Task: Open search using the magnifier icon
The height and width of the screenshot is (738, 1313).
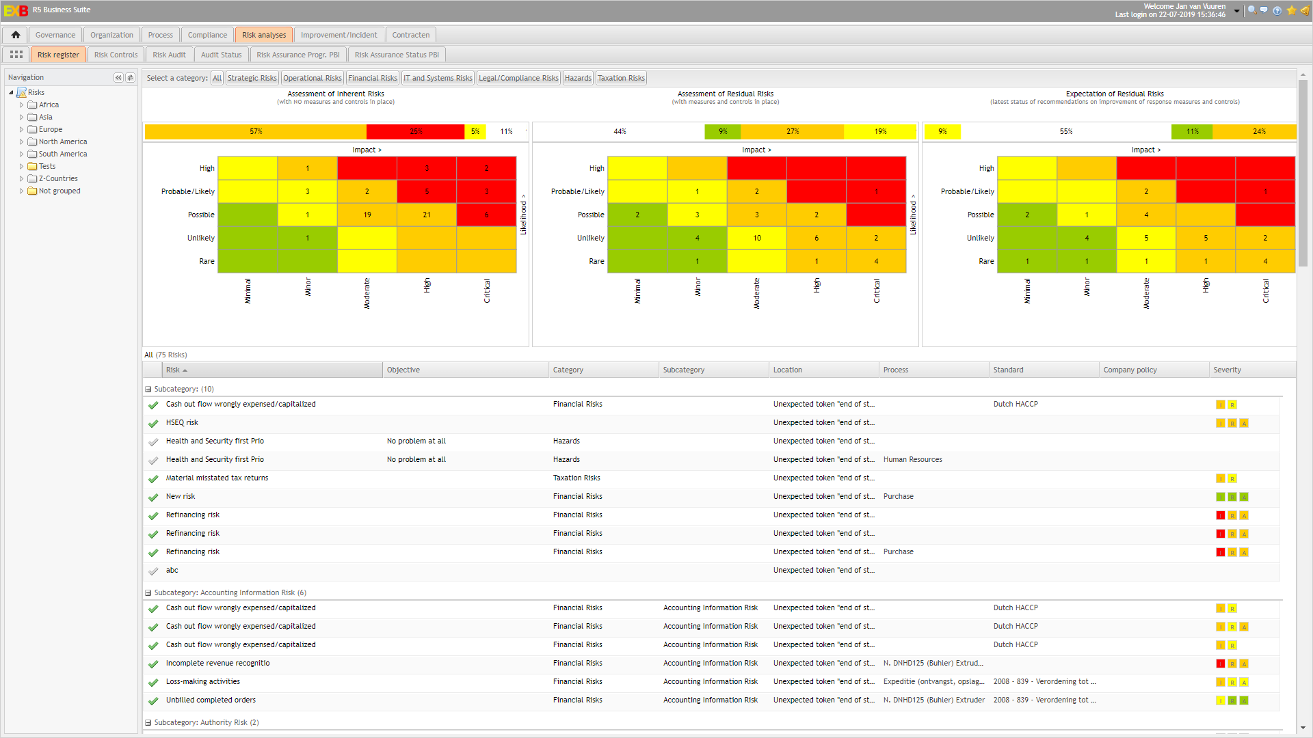Action: (1251, 10)
